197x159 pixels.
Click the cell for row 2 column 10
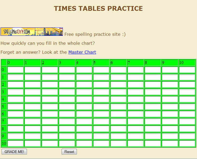[x=187, y=85]
